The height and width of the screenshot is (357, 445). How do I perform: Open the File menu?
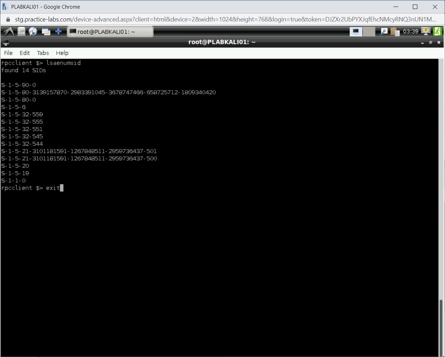(x=8, y=53)
